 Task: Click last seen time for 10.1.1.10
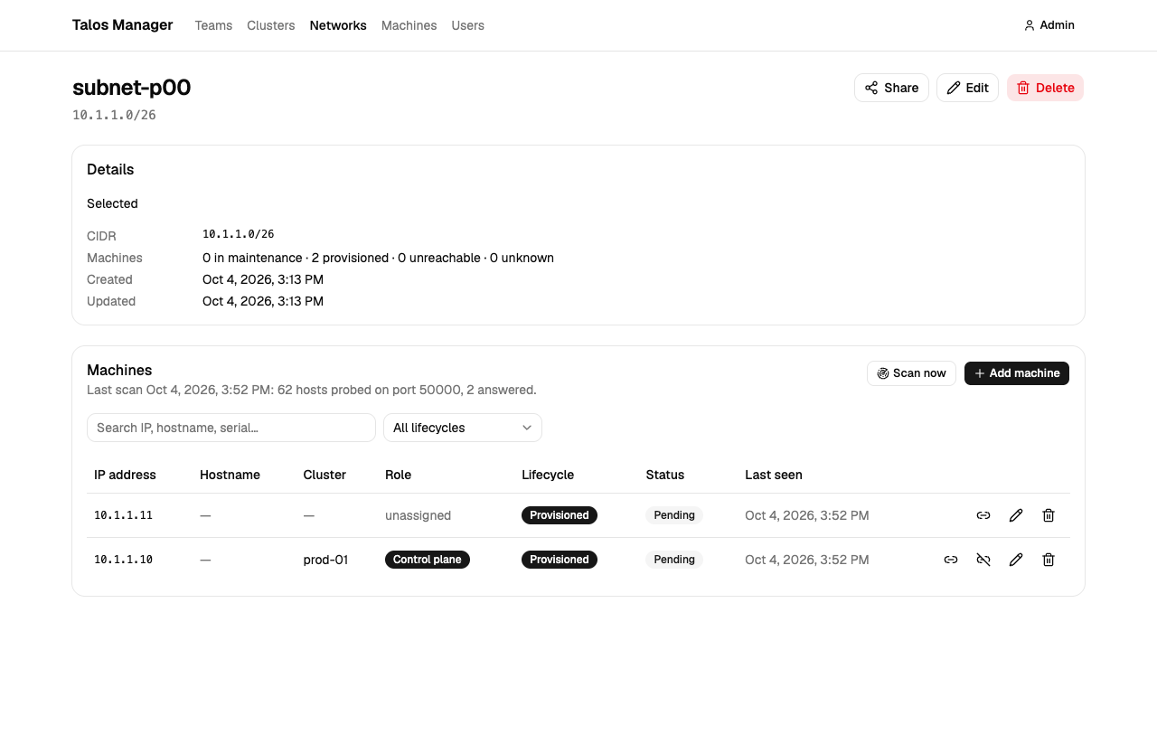coord(807,560)
